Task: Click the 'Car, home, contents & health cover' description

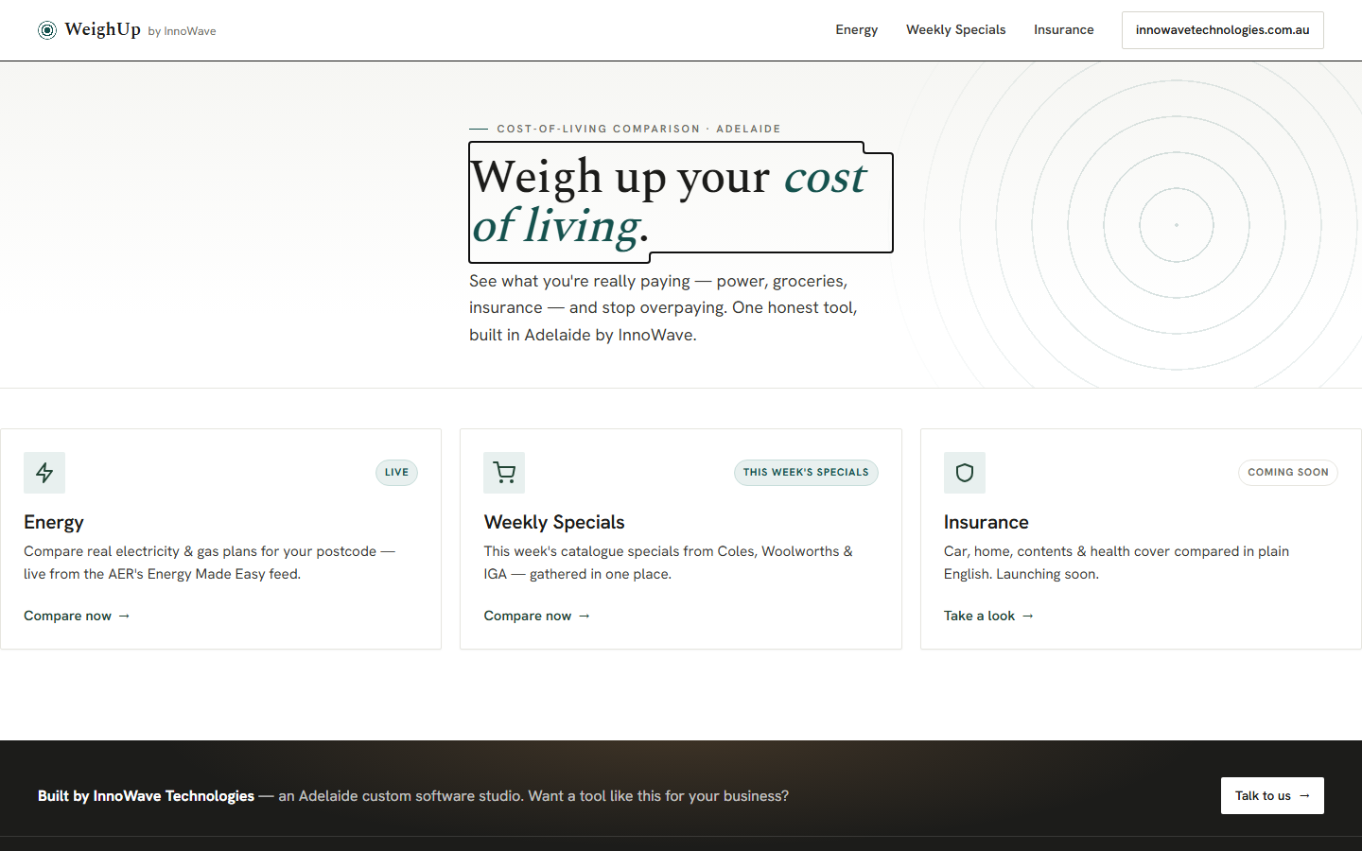Action: click(1116, 563)
